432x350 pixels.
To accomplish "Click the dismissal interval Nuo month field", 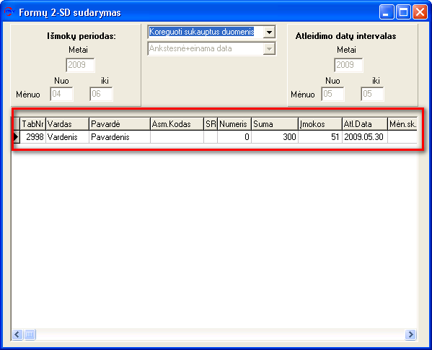I will (x=332, y=94).
